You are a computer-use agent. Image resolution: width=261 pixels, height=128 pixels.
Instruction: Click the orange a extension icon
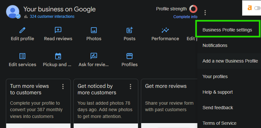250,8
